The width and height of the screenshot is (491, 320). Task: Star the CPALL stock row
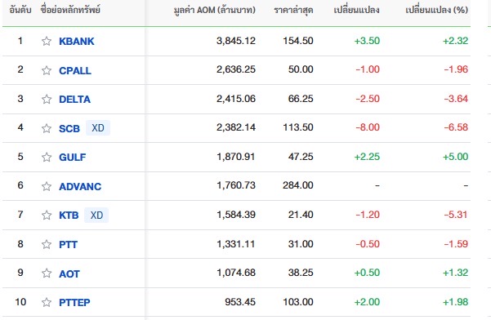pyautogui.click(x=47, y=70)
